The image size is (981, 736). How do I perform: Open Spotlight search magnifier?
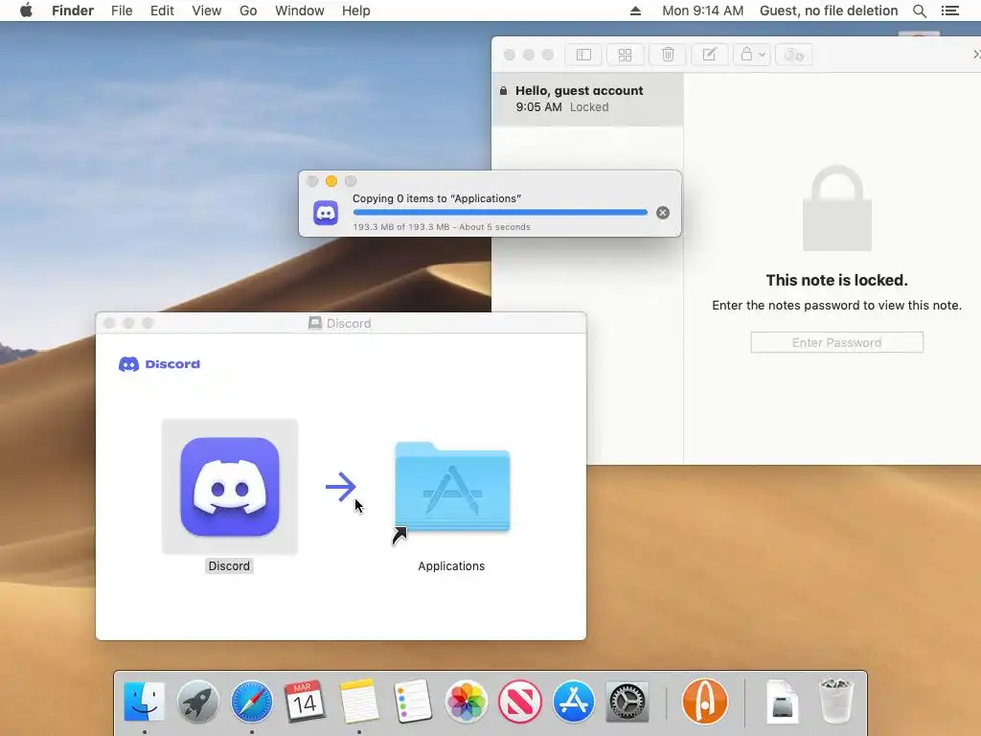tap(919, 11)
